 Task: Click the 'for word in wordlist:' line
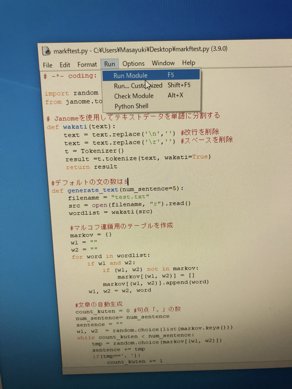pyautogui.click(x=111, y=256)
